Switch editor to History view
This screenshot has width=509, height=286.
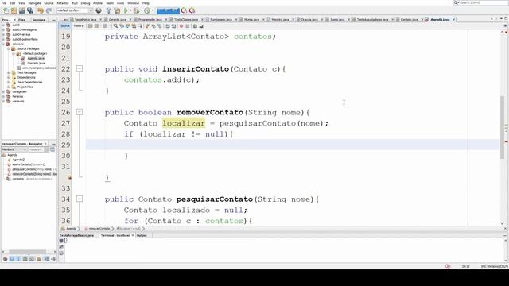coord(79,26)
